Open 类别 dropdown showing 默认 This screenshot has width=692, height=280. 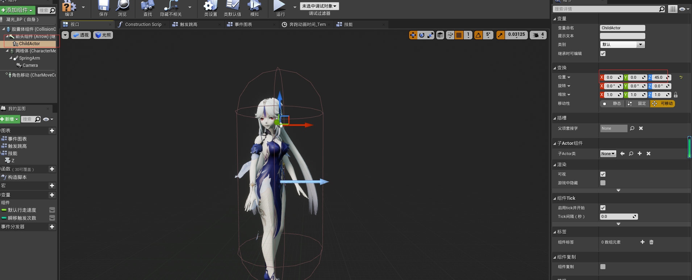click(x=622, y=44)
